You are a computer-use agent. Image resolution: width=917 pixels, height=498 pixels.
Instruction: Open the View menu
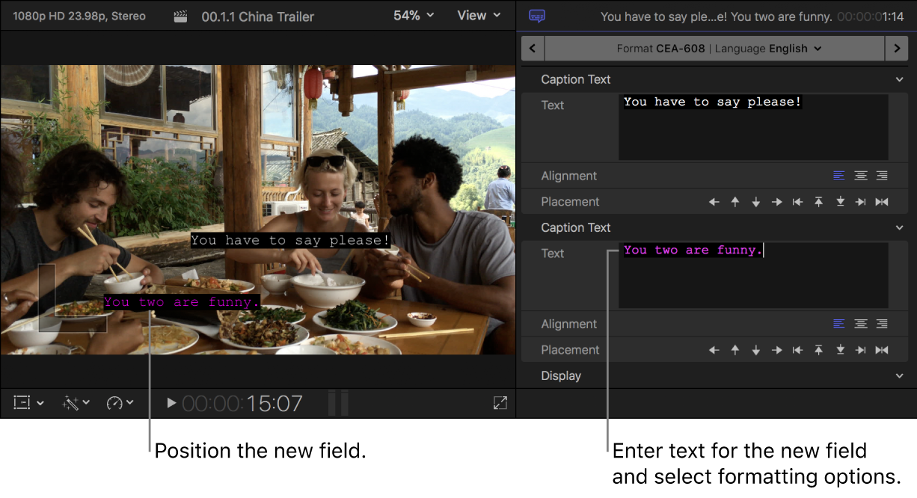(x=478, y=15)
